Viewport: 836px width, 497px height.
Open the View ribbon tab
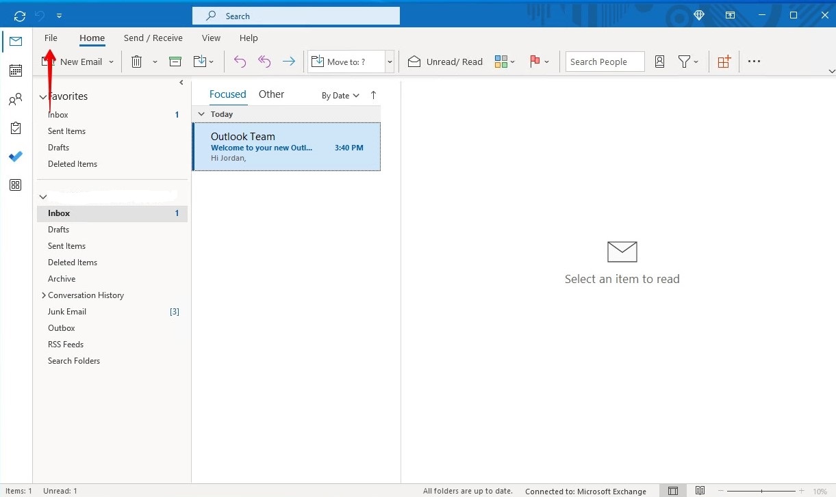(x=211, y=38)
